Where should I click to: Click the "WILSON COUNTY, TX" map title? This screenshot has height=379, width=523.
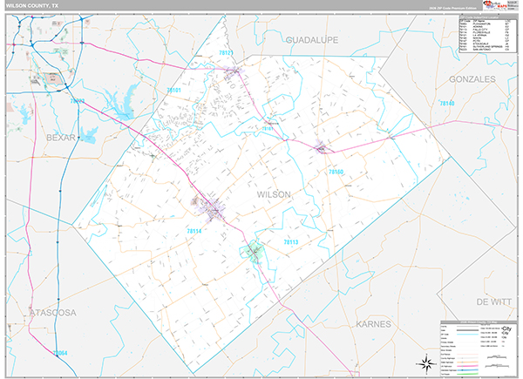coord(32,6)
